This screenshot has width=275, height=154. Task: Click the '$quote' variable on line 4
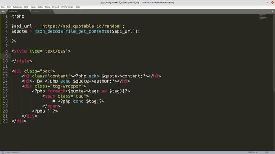pos(19,31)
